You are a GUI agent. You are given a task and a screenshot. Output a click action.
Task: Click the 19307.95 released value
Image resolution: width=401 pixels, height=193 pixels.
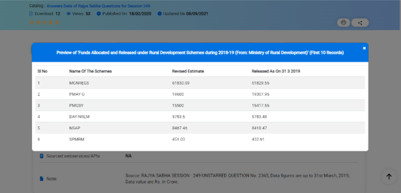(260, 94)
